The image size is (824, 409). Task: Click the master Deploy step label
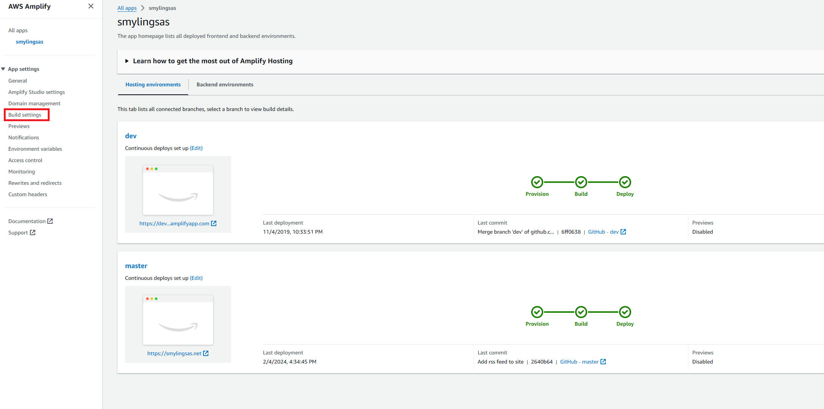(625, 324)
